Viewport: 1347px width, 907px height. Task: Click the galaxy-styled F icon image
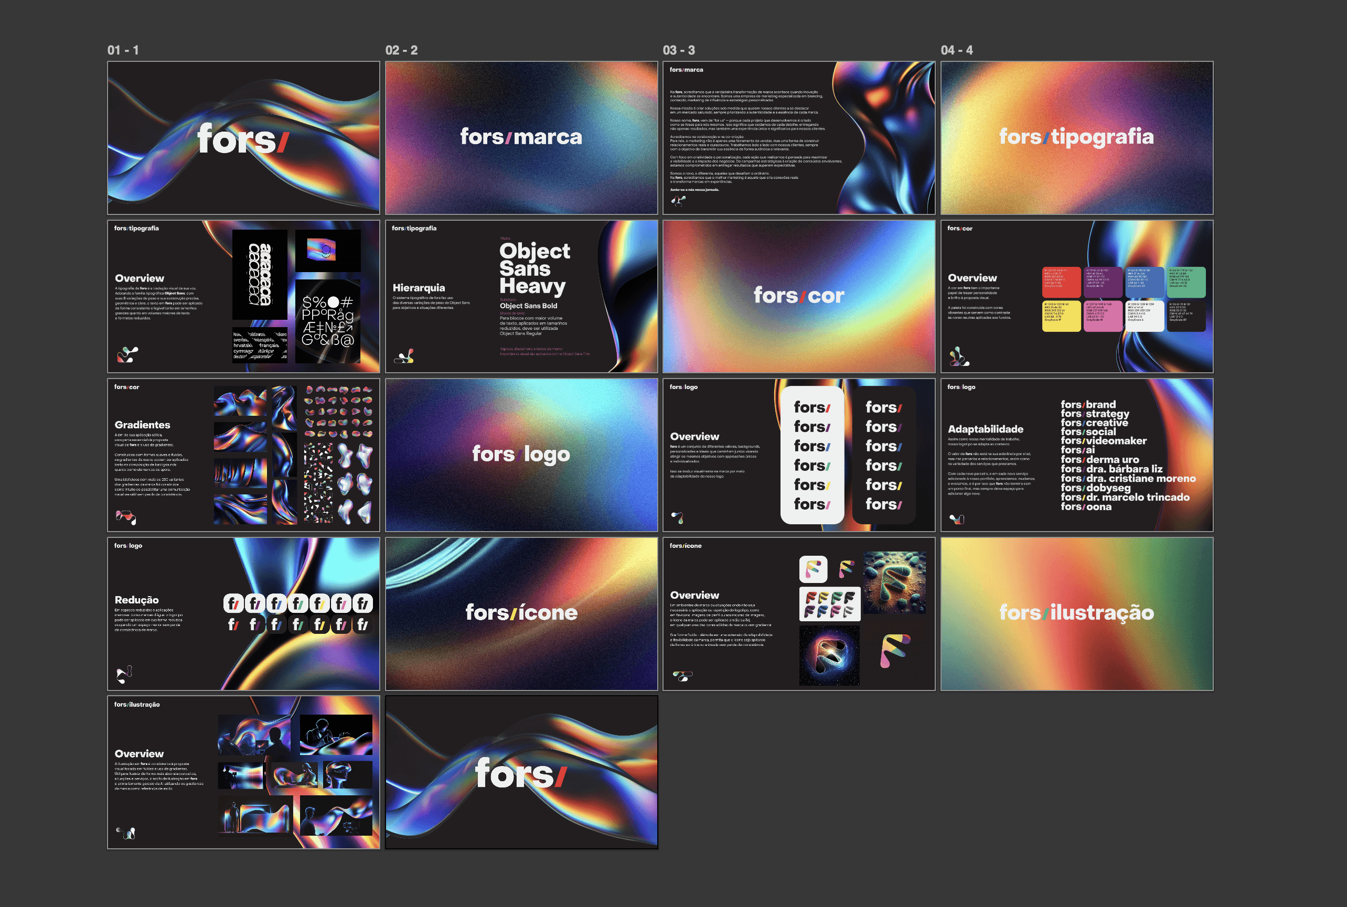[x=829, y=656]
